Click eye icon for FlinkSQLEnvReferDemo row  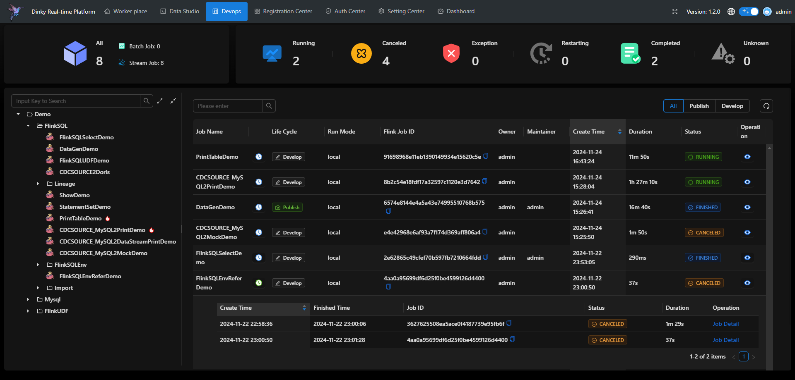[747, 283]
